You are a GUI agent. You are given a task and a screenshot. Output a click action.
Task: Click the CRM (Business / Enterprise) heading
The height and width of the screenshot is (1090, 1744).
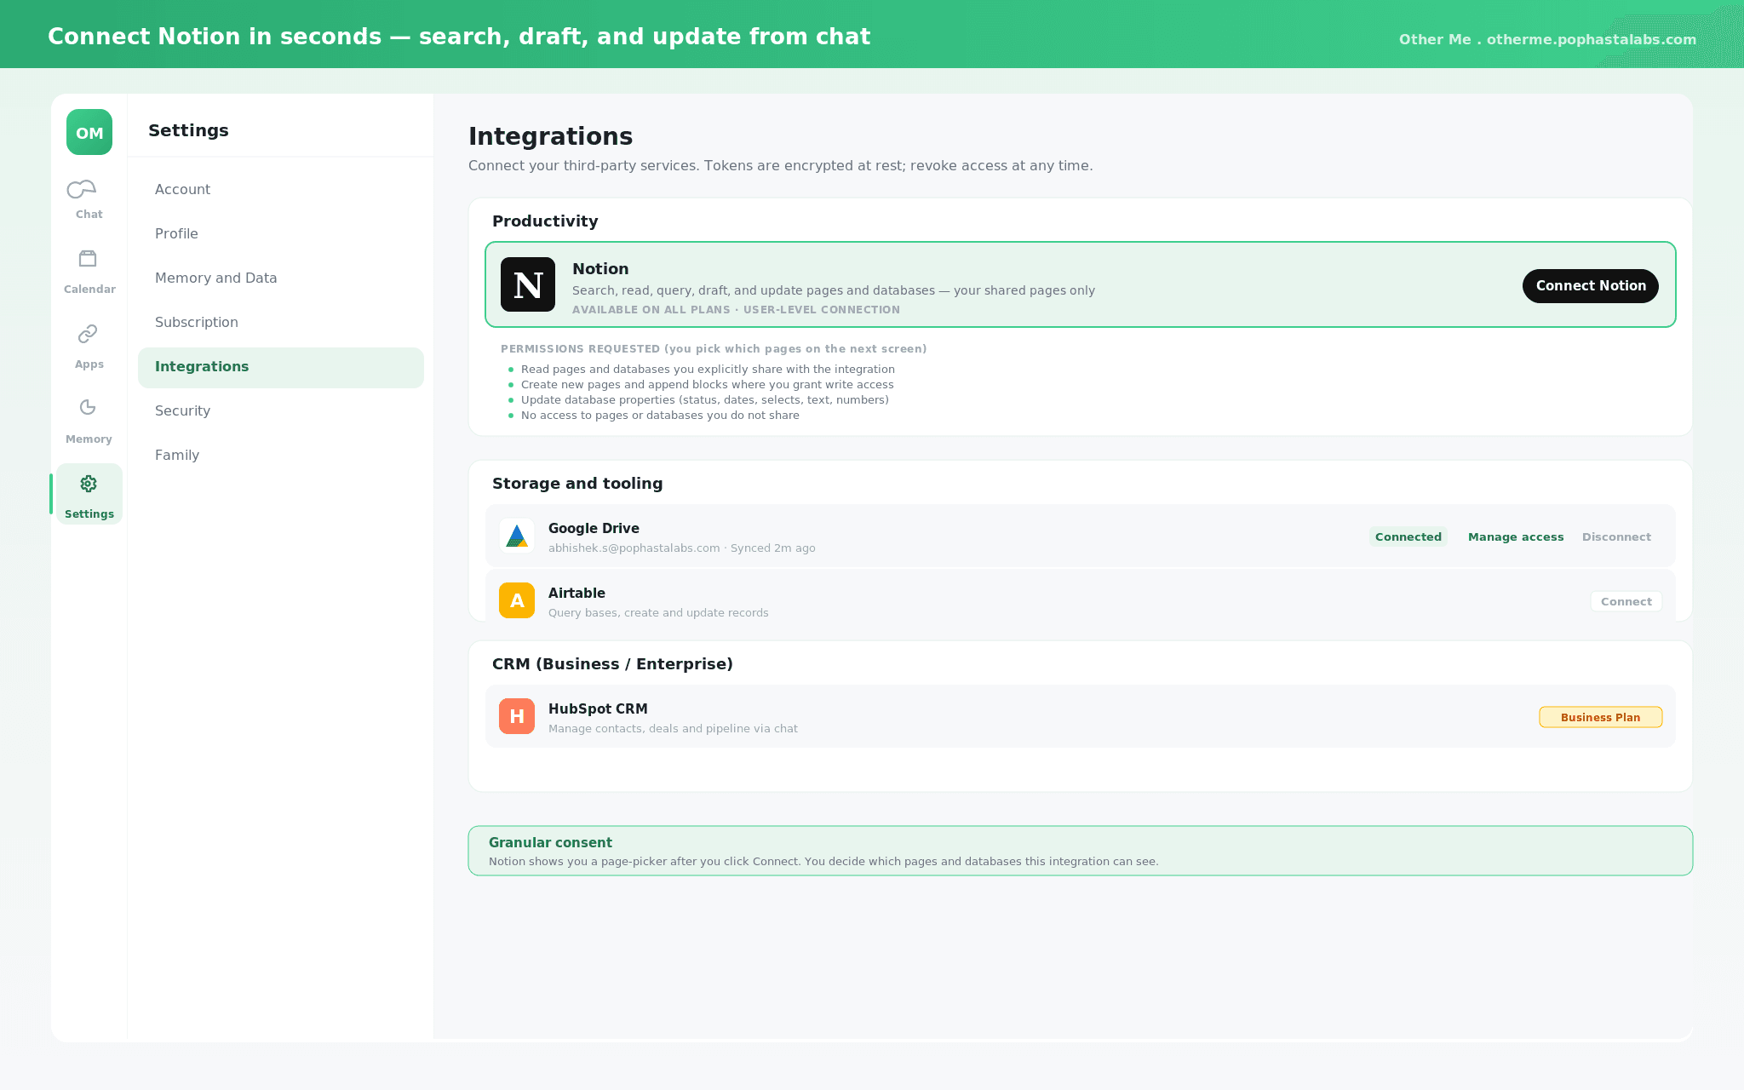coord(612,664)
